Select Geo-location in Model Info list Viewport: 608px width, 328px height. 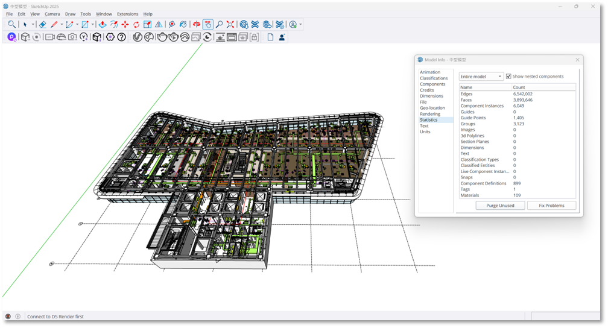pyautogui.click(x=431, y=108)
